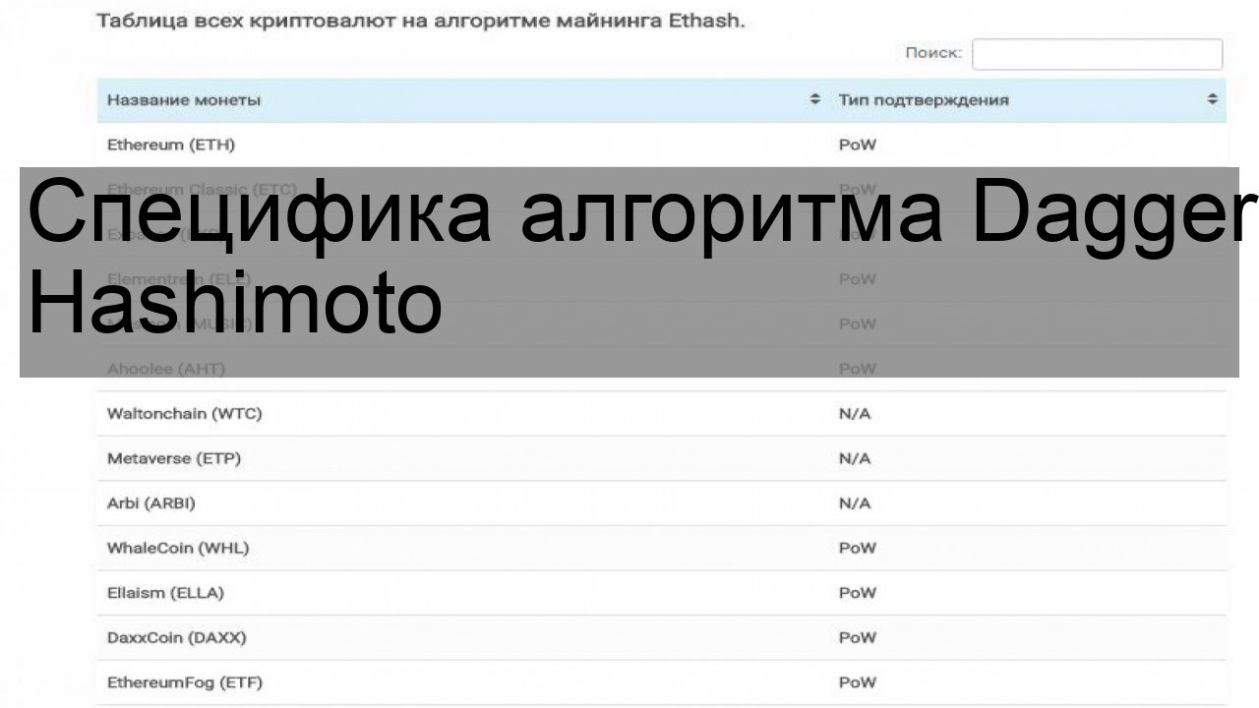Select PoW value for DaxxCoin (DAXX)
The image size is (1259, 708).
pyautogui.click(x=857, y=637)
